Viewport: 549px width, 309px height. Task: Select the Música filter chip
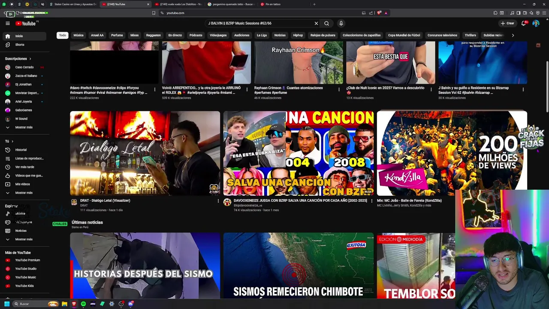point(78,35)
